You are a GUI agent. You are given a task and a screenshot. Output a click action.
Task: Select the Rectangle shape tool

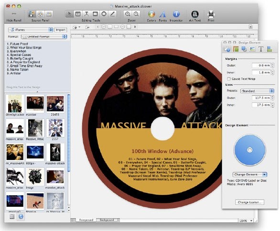click(x=95, y=14)
